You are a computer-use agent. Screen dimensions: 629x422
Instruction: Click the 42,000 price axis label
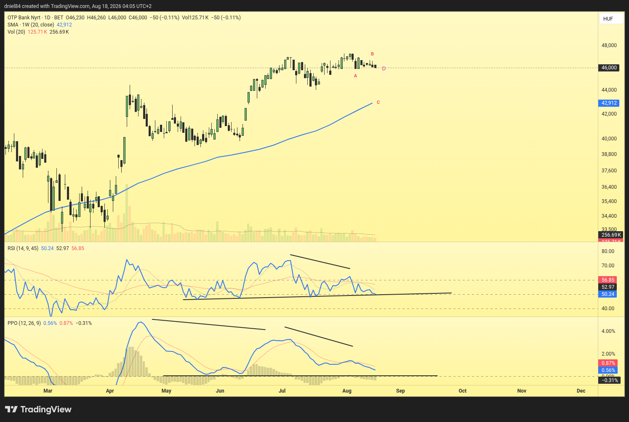(x=609, y=114)
